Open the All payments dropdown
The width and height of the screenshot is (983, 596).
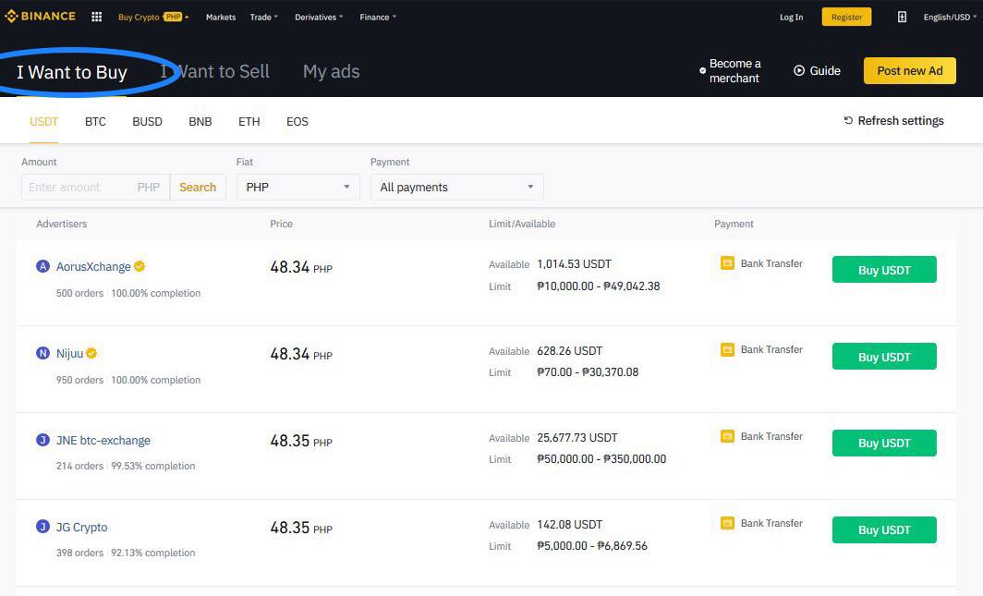(457, 188)
